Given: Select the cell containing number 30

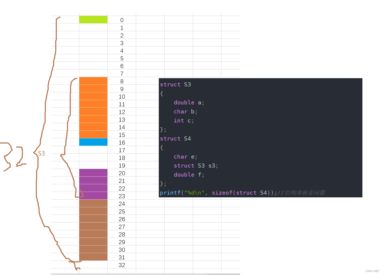Looking at the screenshot, I should (x=122, y=249).
